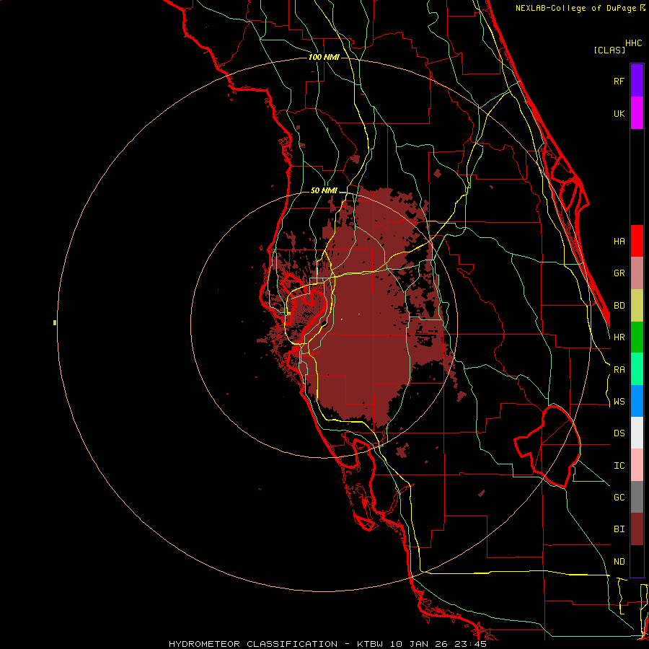Viewport: 649px width, 649px height.
Task: Click the NEXLAB-College of DuPage text
Action: coord(577,8)
